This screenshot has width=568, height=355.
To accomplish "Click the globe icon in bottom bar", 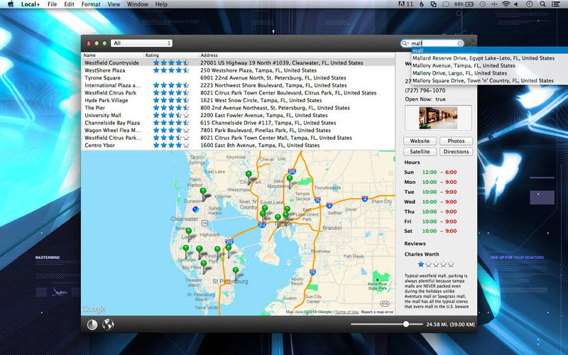I will [x=109, y=325].
